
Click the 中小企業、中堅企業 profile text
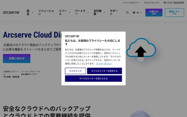pos(11,77)
